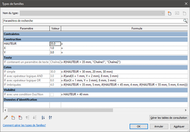
Task: Click the Appliquer button
Action: point(179,127)
